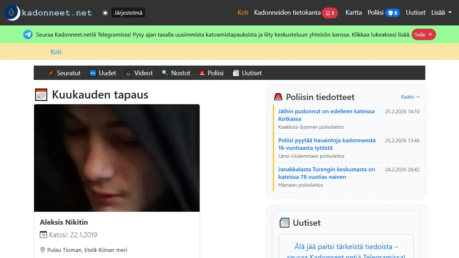Click the magnifier icon next to Nostot
The image size is (459, 258).
(x=165, y=73)
